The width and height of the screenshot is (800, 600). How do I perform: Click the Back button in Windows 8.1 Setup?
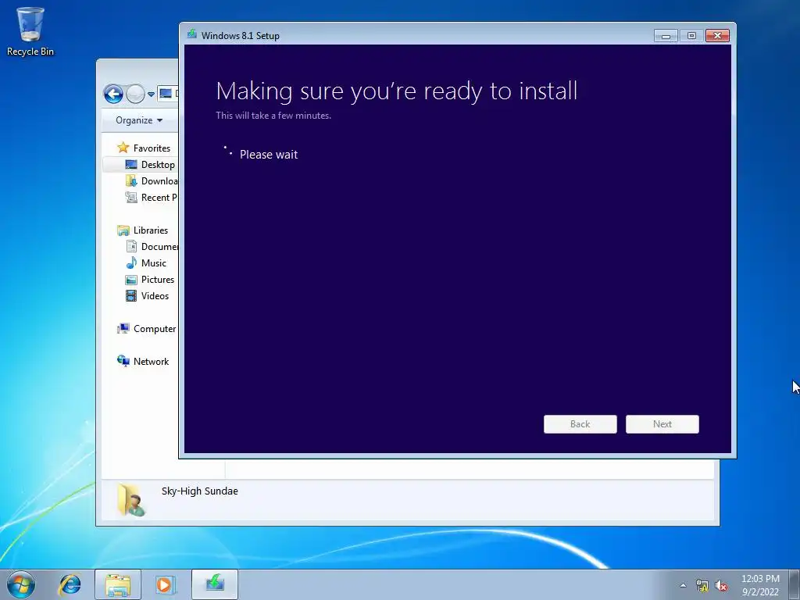580,424
